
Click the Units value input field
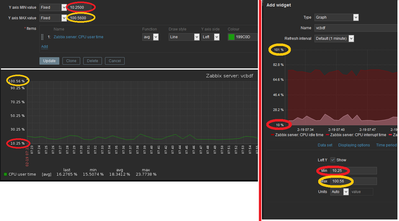coord(362,192)
